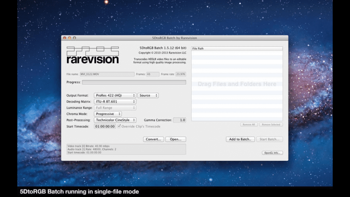Click the video track info text box
350x197 pixels.
pyautogui.click(x=126, y=149)
